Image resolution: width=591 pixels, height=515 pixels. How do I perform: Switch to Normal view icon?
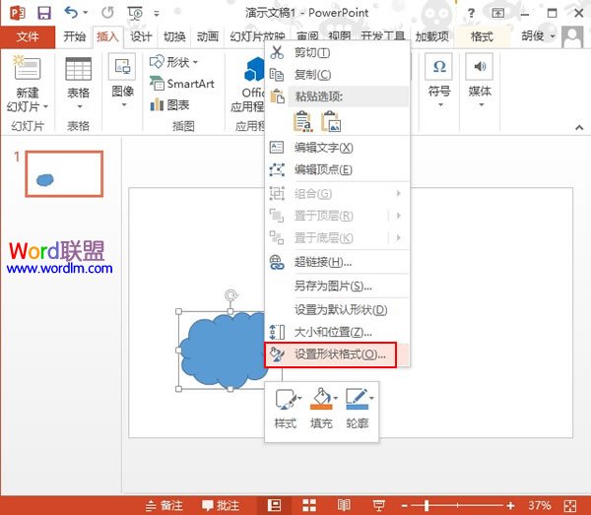(274, 505)
